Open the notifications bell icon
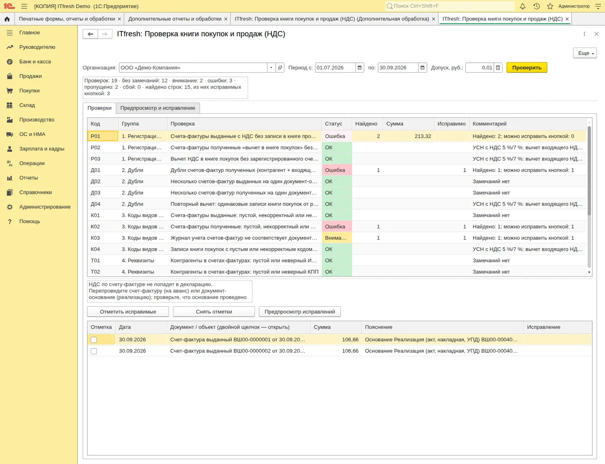 (522, 6)
